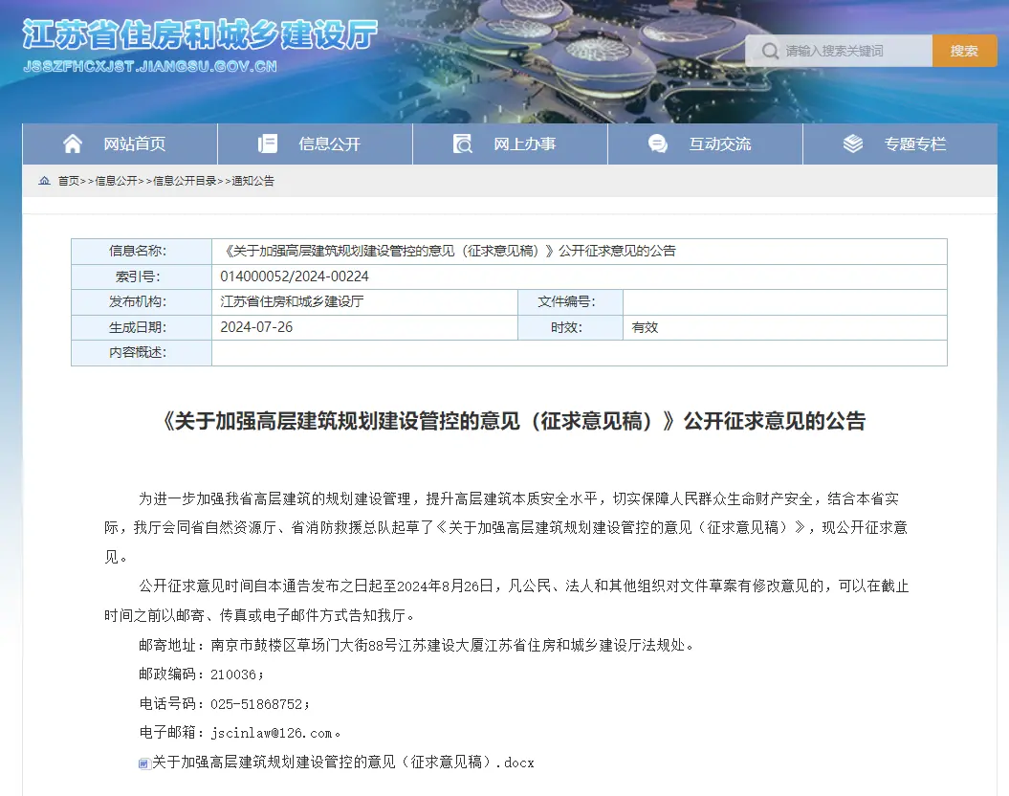Click the magnifier icon in the search box
The image size is (1009, 796).
click(769, 50)
